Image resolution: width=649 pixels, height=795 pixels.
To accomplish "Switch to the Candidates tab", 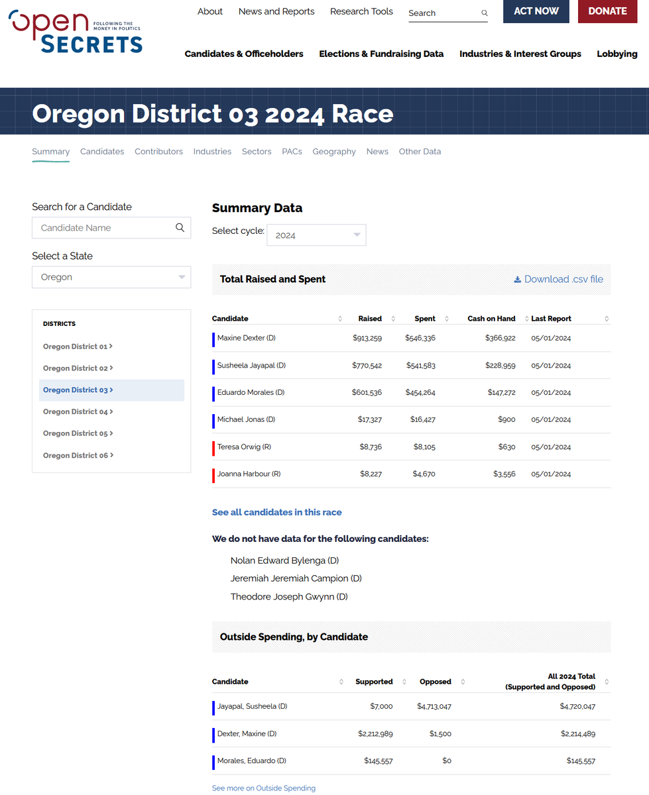I will click(102, 152).
